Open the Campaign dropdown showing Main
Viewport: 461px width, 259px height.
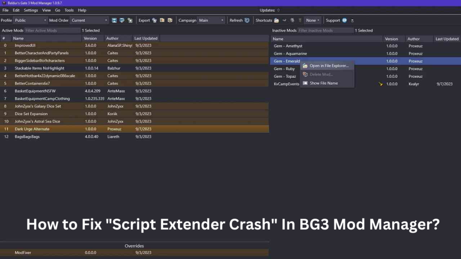(211, 20)
